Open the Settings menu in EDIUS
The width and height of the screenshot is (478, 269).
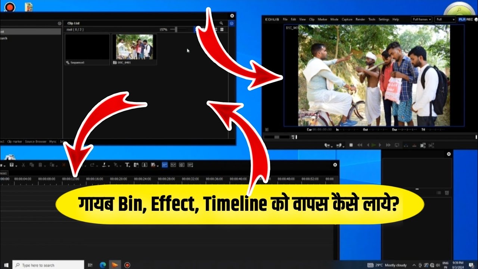[x=384, y=19]
